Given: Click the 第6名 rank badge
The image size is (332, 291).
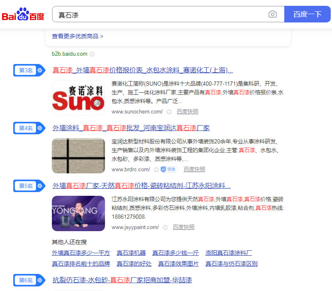Looking at the screenshot, I should [x=29, y=280].
